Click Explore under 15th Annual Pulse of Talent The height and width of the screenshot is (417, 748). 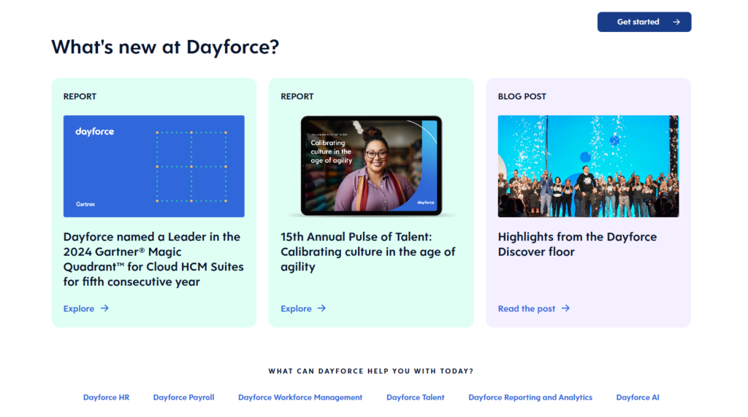point(296,308)
